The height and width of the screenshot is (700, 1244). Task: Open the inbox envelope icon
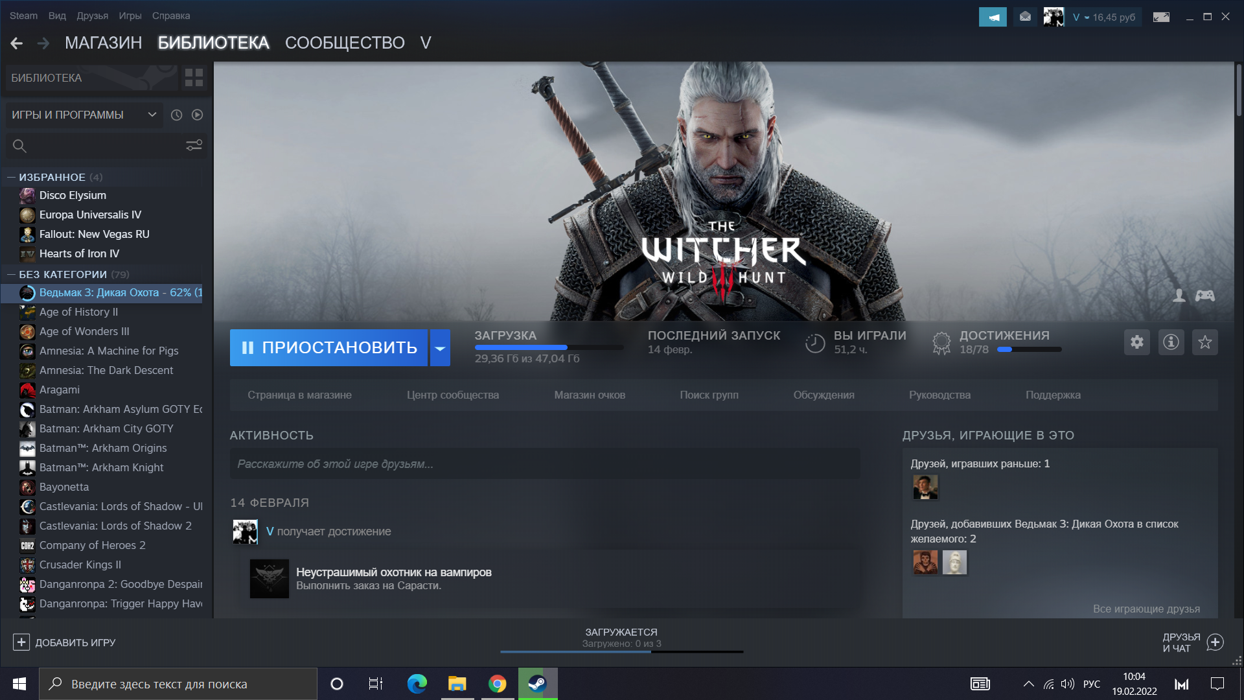pyautogui.click(x=1025, y=17)
